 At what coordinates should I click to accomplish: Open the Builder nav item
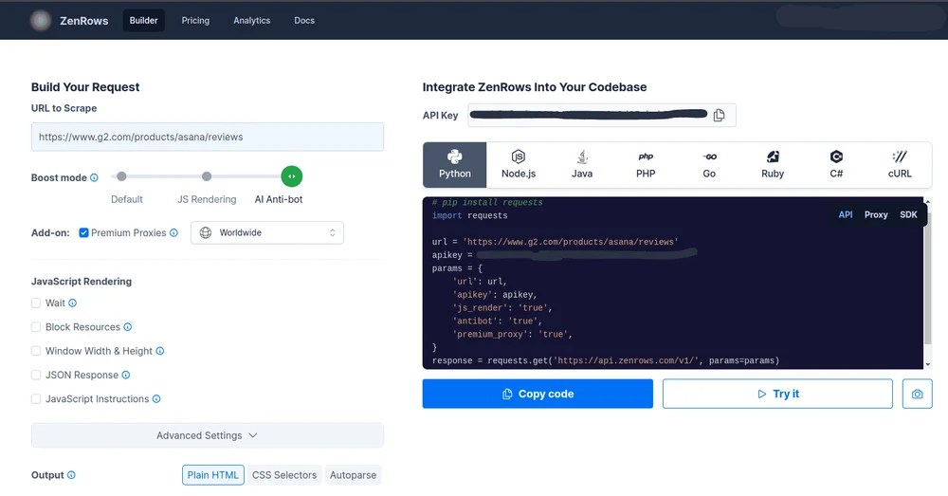143,21
